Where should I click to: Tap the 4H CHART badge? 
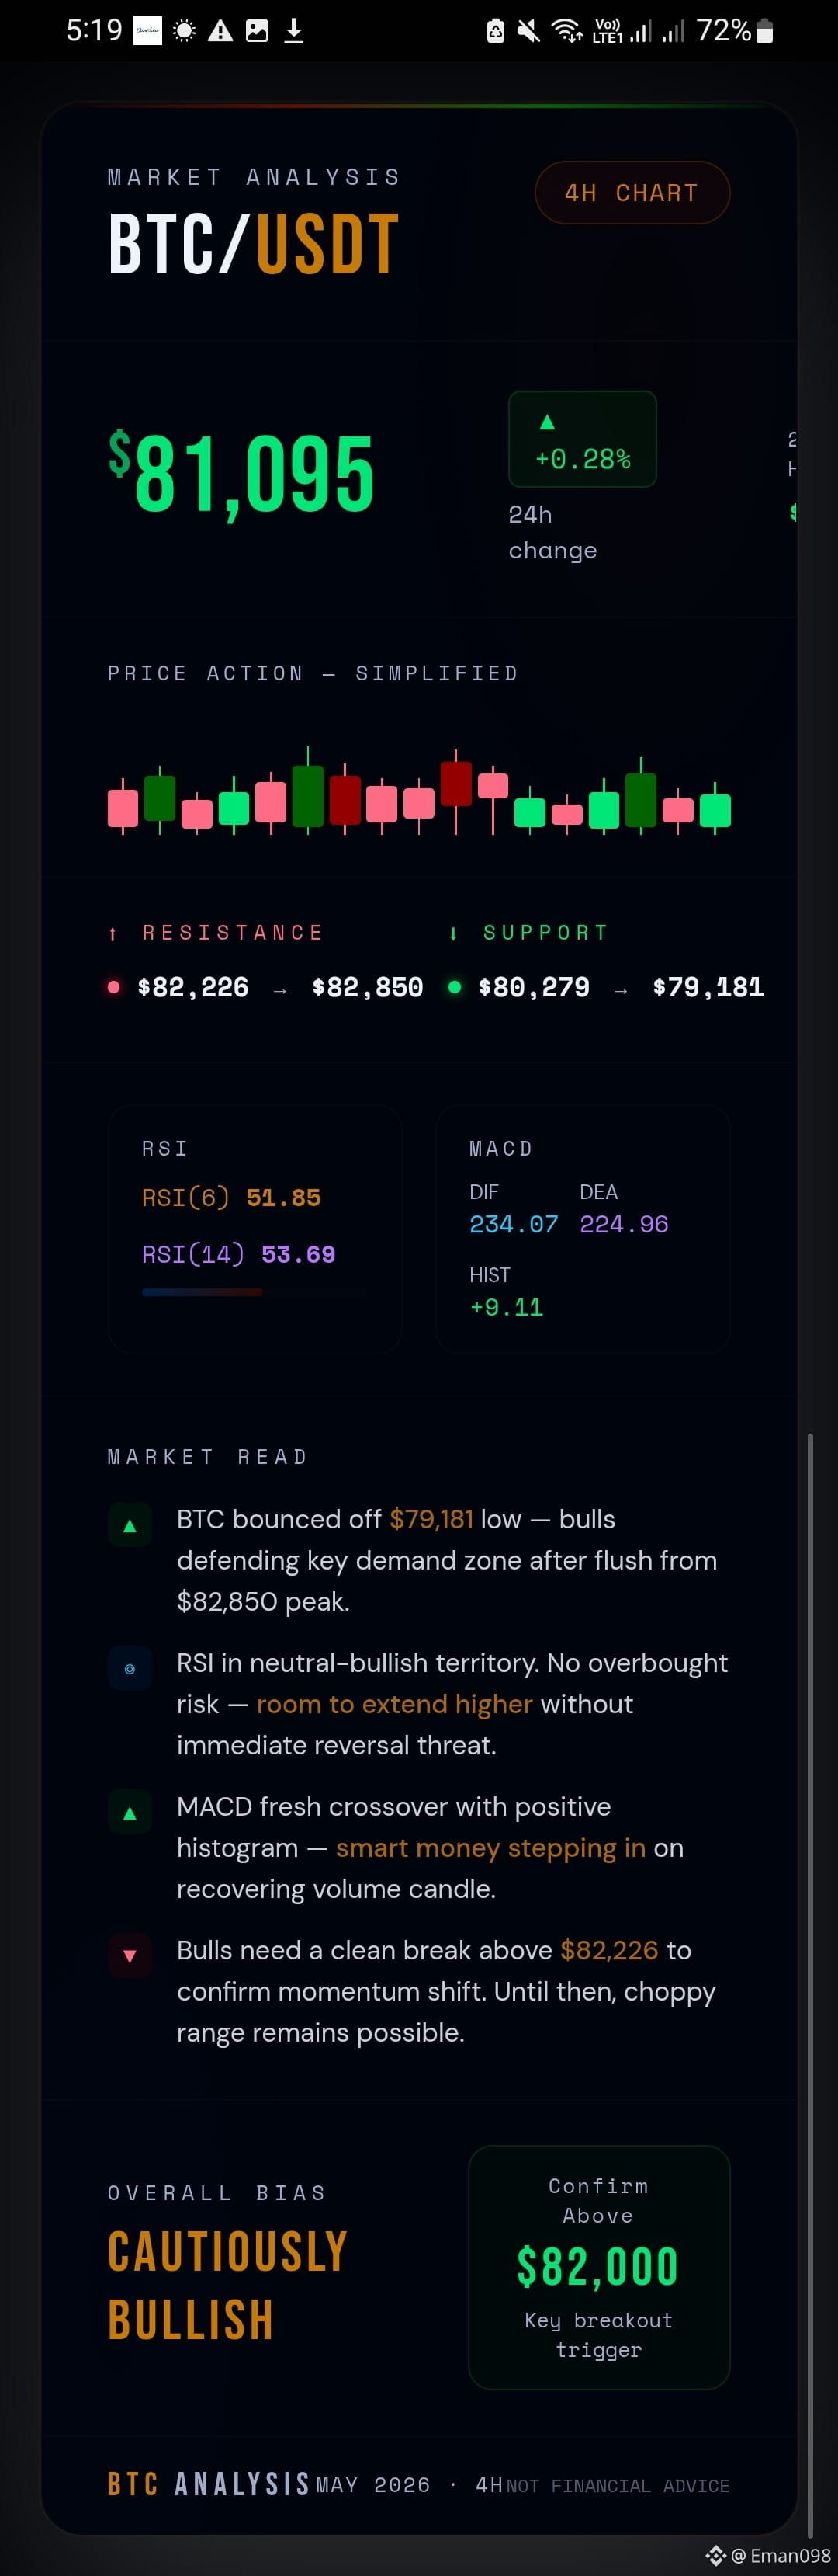click(x=632, y=193)
